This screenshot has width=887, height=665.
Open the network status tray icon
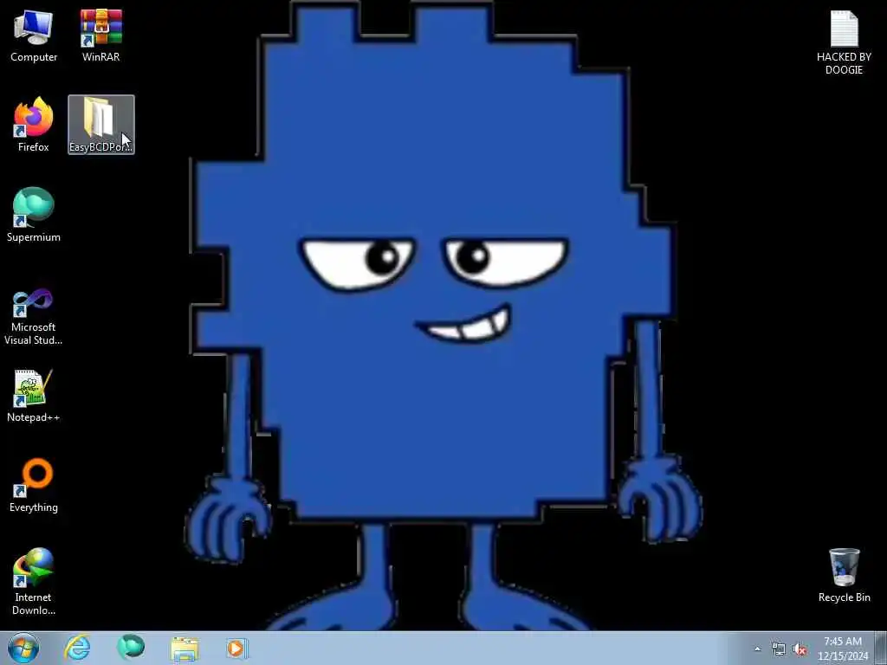coord(779,649)
